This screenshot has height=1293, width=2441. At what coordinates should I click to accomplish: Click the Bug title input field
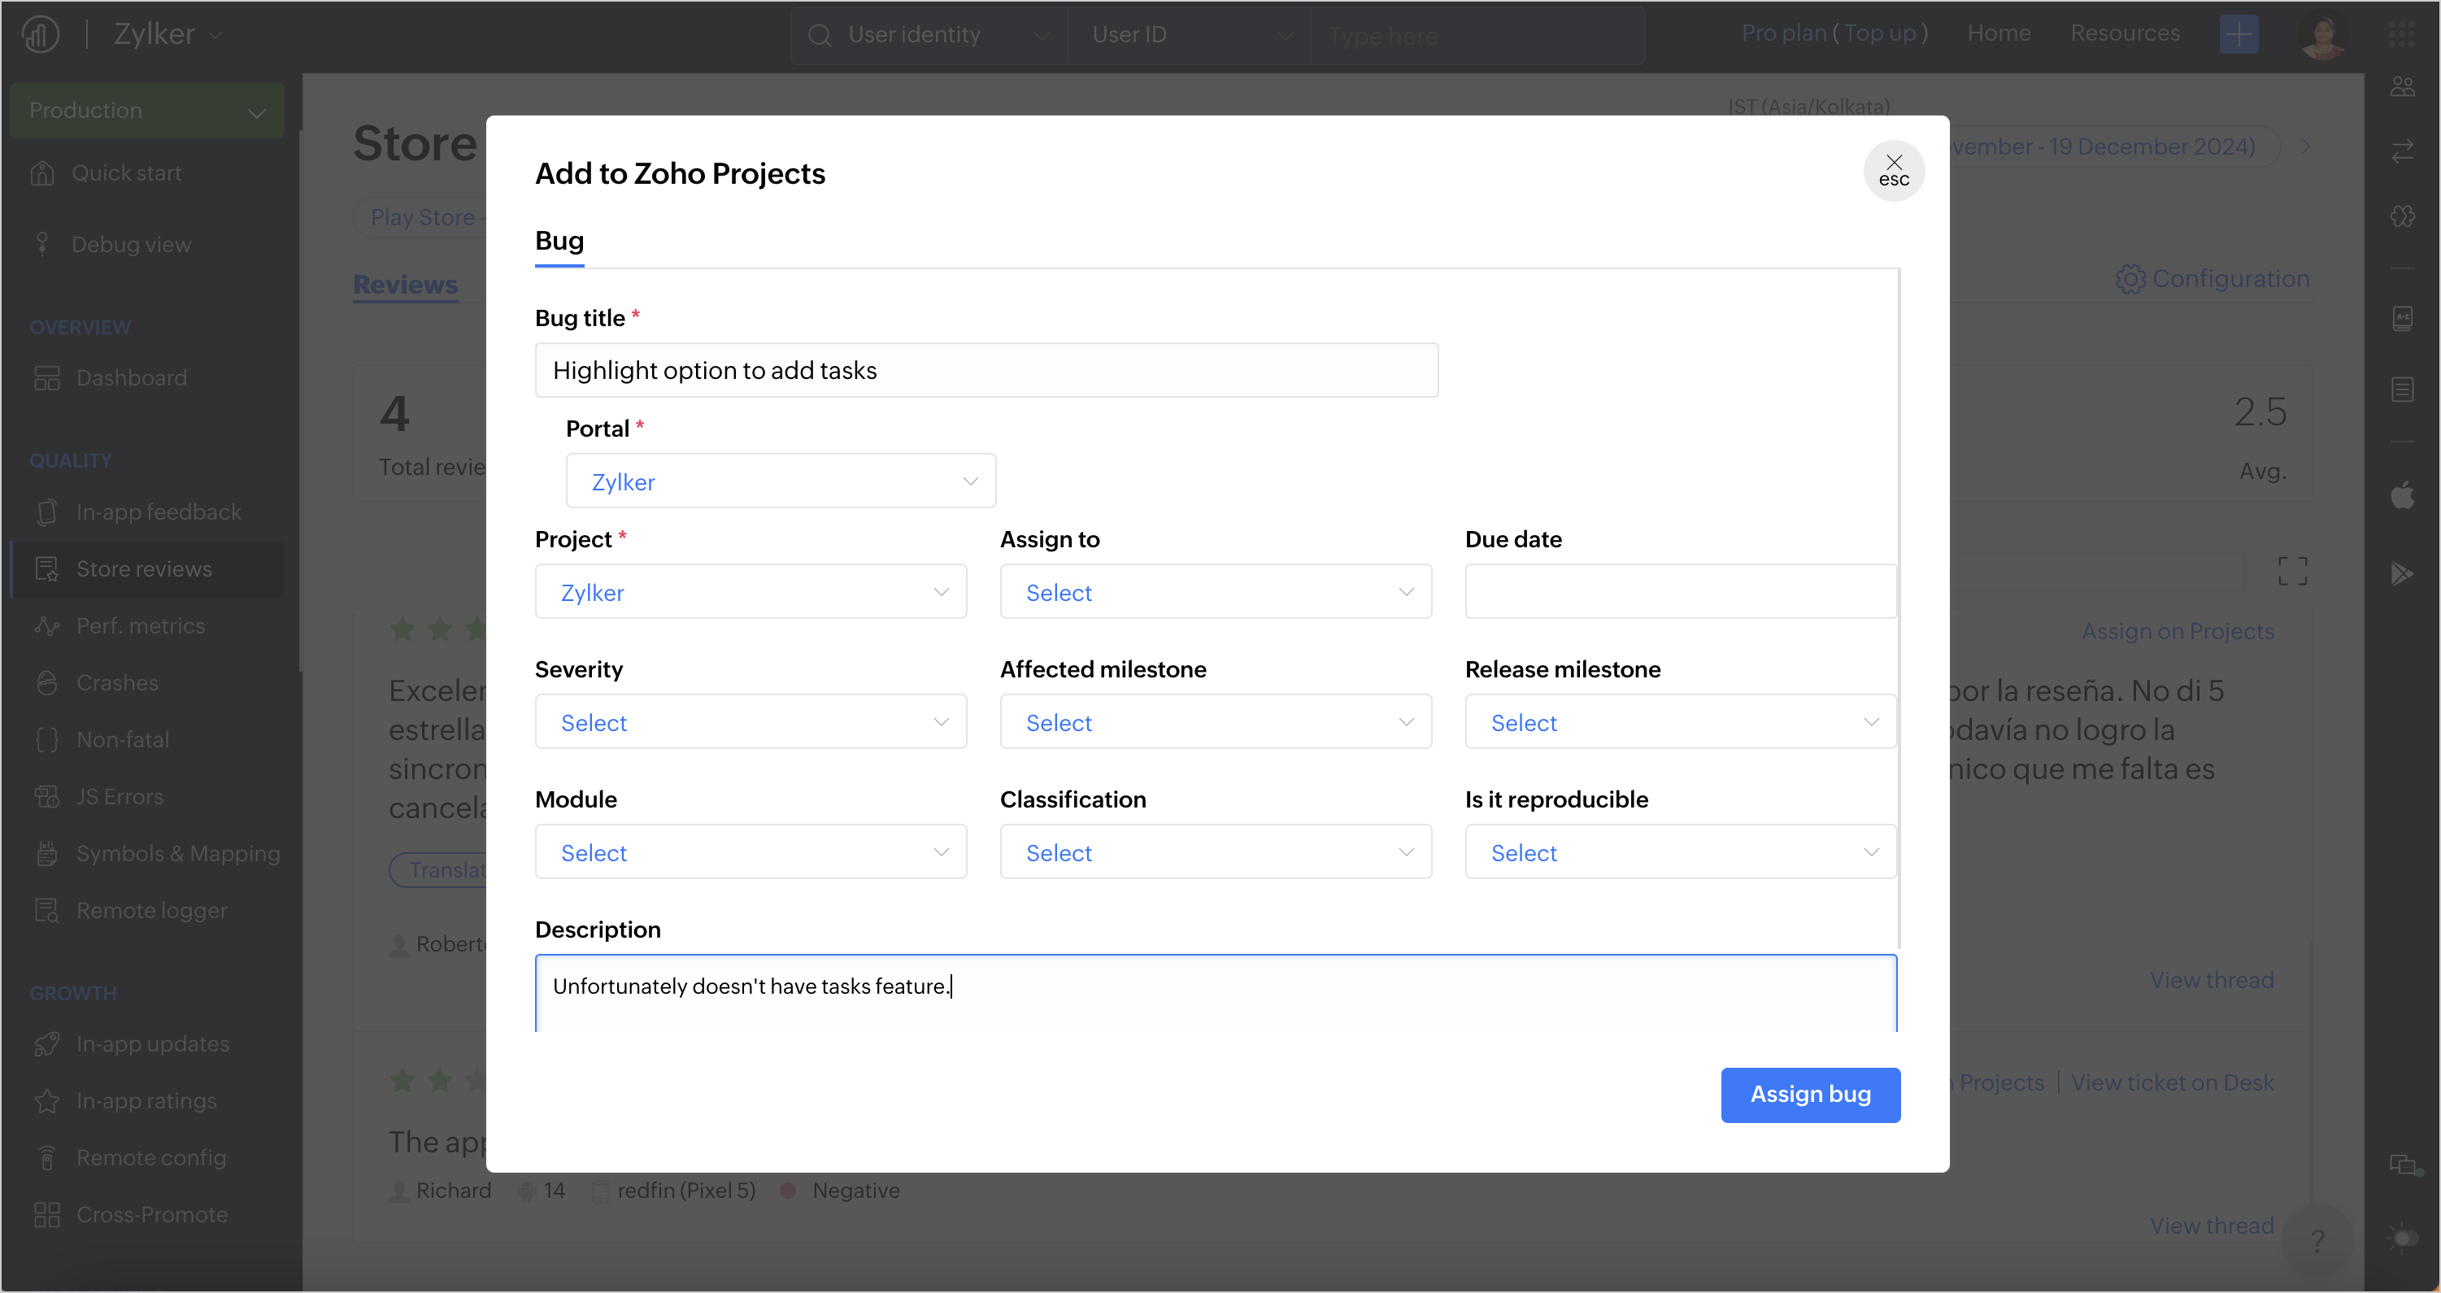pyautogui.click(x=986, y=371)
